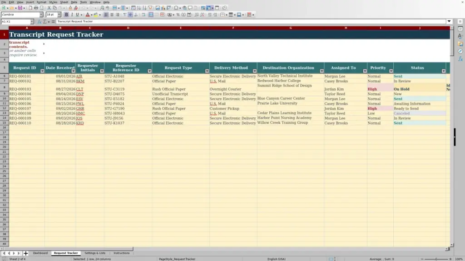Click the zoom in plus button
The width and height of the screenshot is (465, 261).
[450, 259]
